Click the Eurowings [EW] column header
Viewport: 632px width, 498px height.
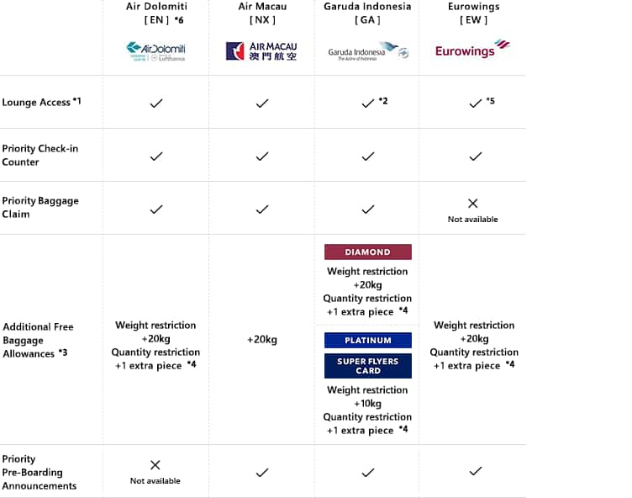click(x=472, y=13)
